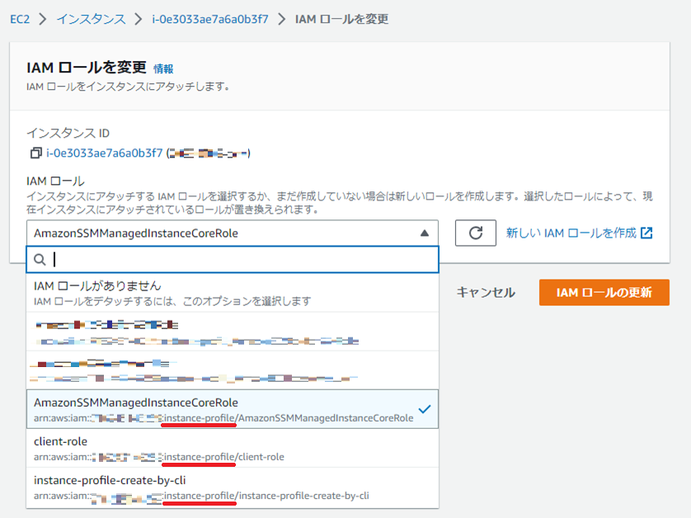
Task: Choose client-role from the list
Action: pos(233,448)
